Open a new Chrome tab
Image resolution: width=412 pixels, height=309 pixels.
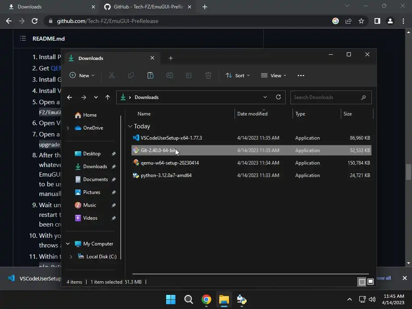205,7
